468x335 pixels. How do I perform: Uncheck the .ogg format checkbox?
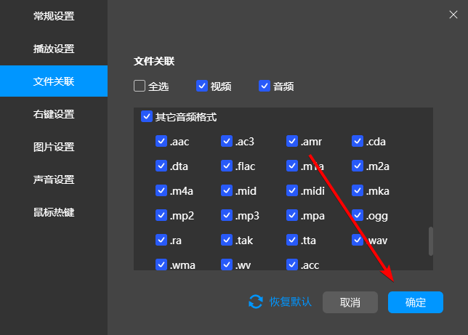[358, 216]
